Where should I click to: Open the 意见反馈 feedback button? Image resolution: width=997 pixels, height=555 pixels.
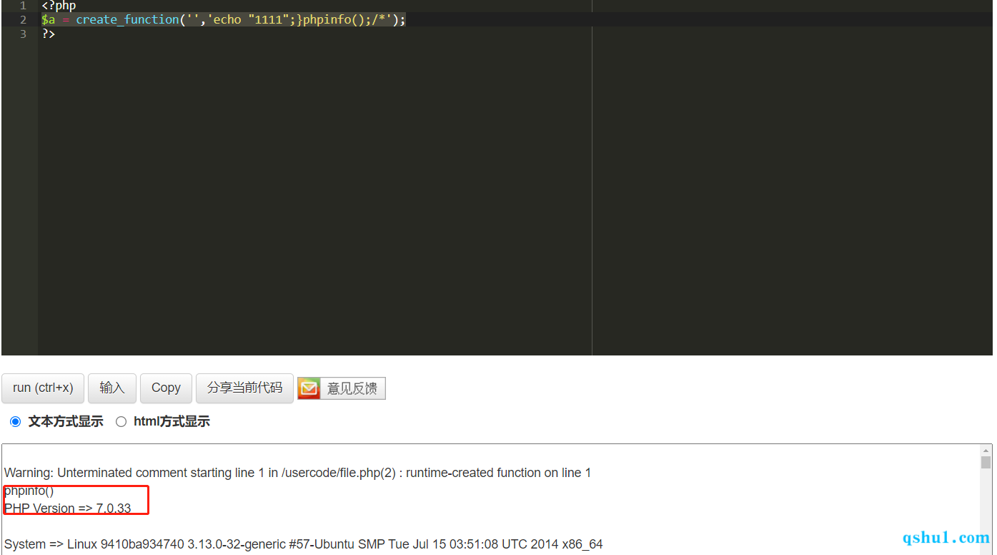click(x=342, y=388)
